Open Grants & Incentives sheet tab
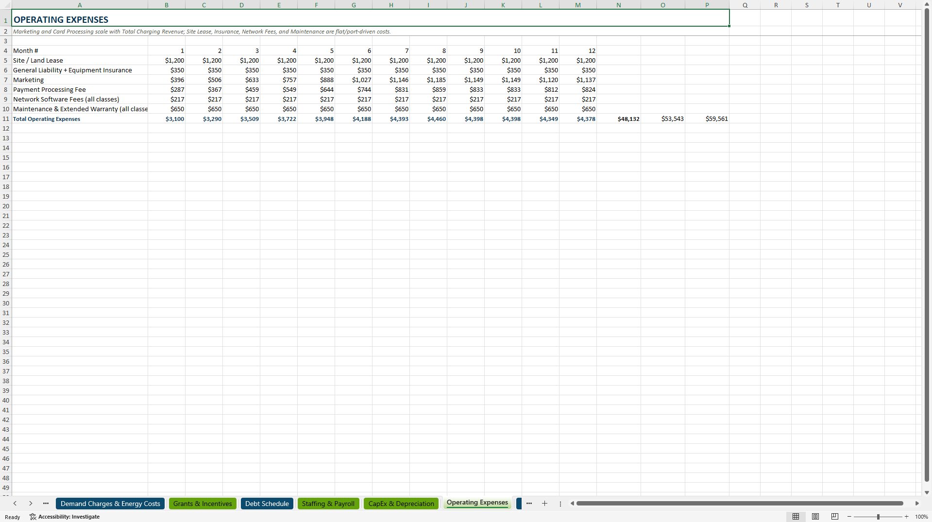 pyautogui.click(x=203, y=504)
